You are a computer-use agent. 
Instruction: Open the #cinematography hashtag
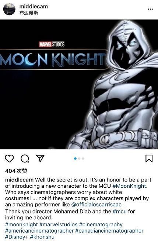[x=101, y=224]
